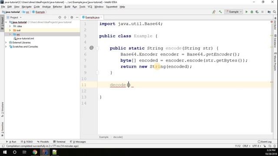278x156 pixels.
Task: Toggle the Terminal tool window button
Action: [59, 142]
